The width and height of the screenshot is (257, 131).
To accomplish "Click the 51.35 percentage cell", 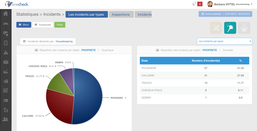I will pyautogui.click(x=241, y=68).
